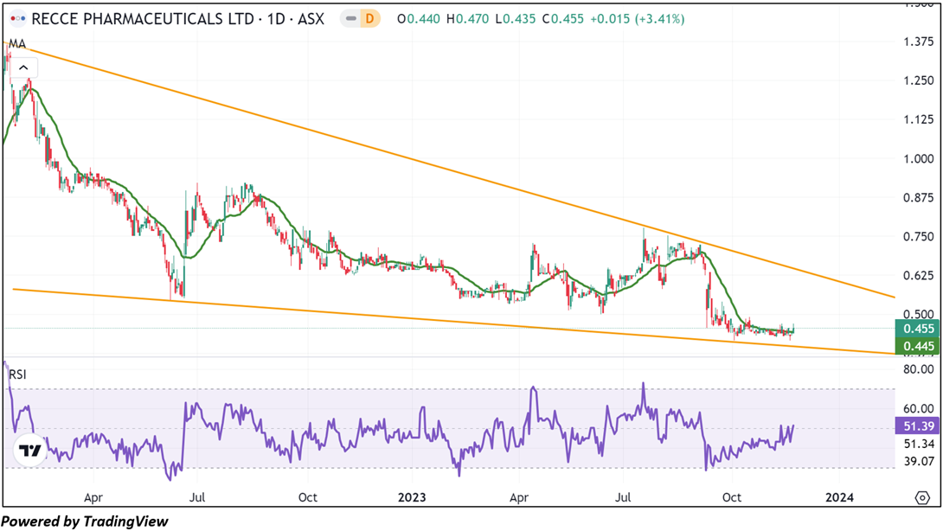This screenshot has height=531, width=943.
Task: Collapse the indicator legend chevron
Action: [23, 67]
